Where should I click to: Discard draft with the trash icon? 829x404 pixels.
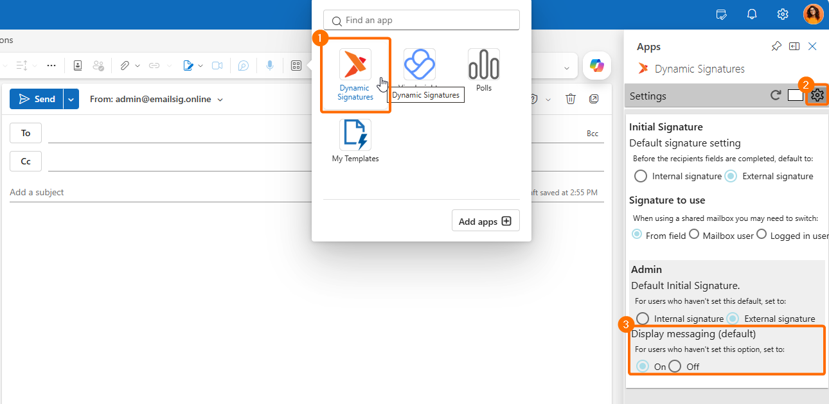[x=570, y=99]
